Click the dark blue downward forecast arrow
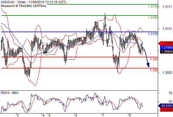The width and height of the screenshot is (173, 117). 147,58
